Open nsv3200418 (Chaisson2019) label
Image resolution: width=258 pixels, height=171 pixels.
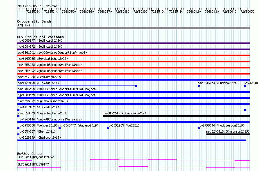point(228,131)
